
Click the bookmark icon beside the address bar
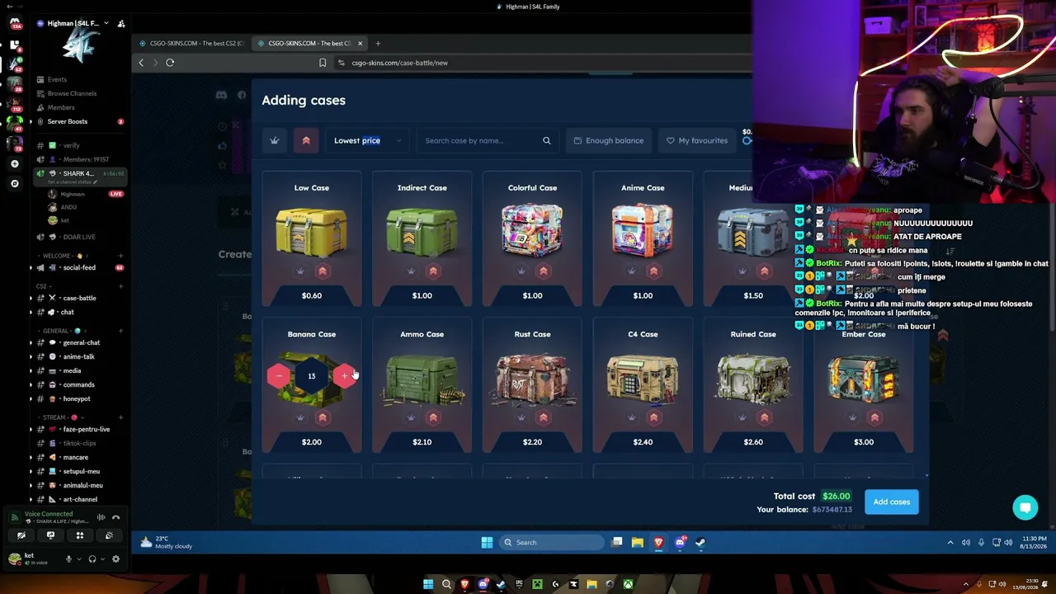click(323, 63)
